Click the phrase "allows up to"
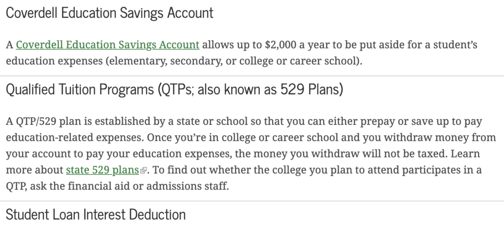The height and width of the screenshot is (227, 504). coord(232,45)
